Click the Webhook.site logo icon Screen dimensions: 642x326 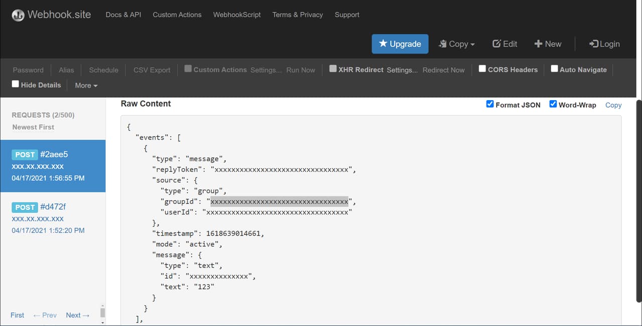coord(18,15)
